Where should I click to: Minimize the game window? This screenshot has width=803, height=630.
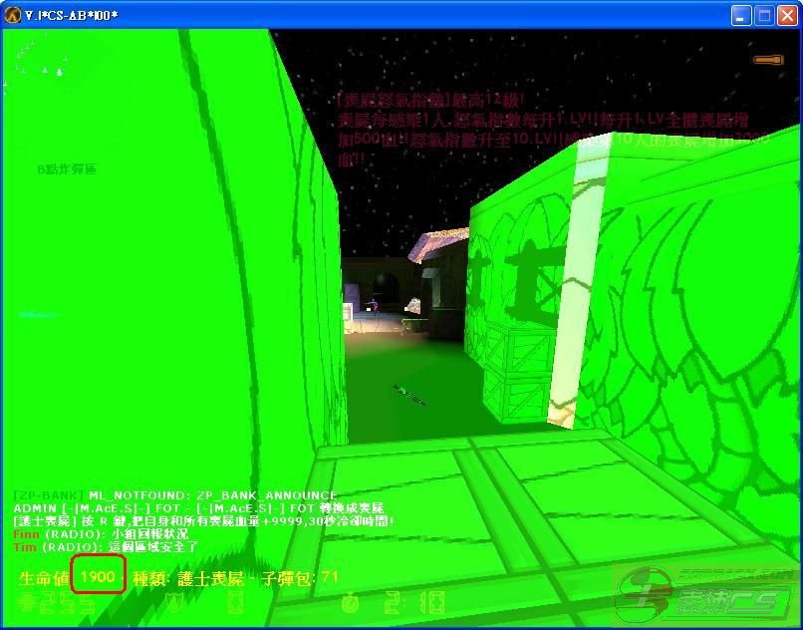coord(741,15)
